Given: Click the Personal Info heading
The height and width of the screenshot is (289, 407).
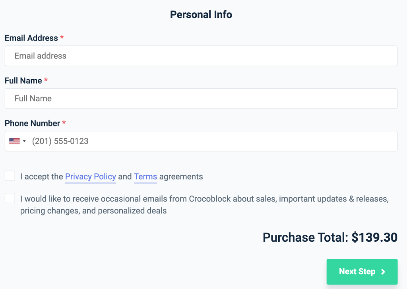Looking at the screenshot, I should coord(201,15).
